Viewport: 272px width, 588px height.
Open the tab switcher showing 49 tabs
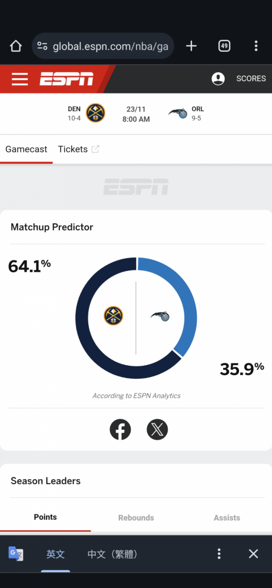pos(224,46)
